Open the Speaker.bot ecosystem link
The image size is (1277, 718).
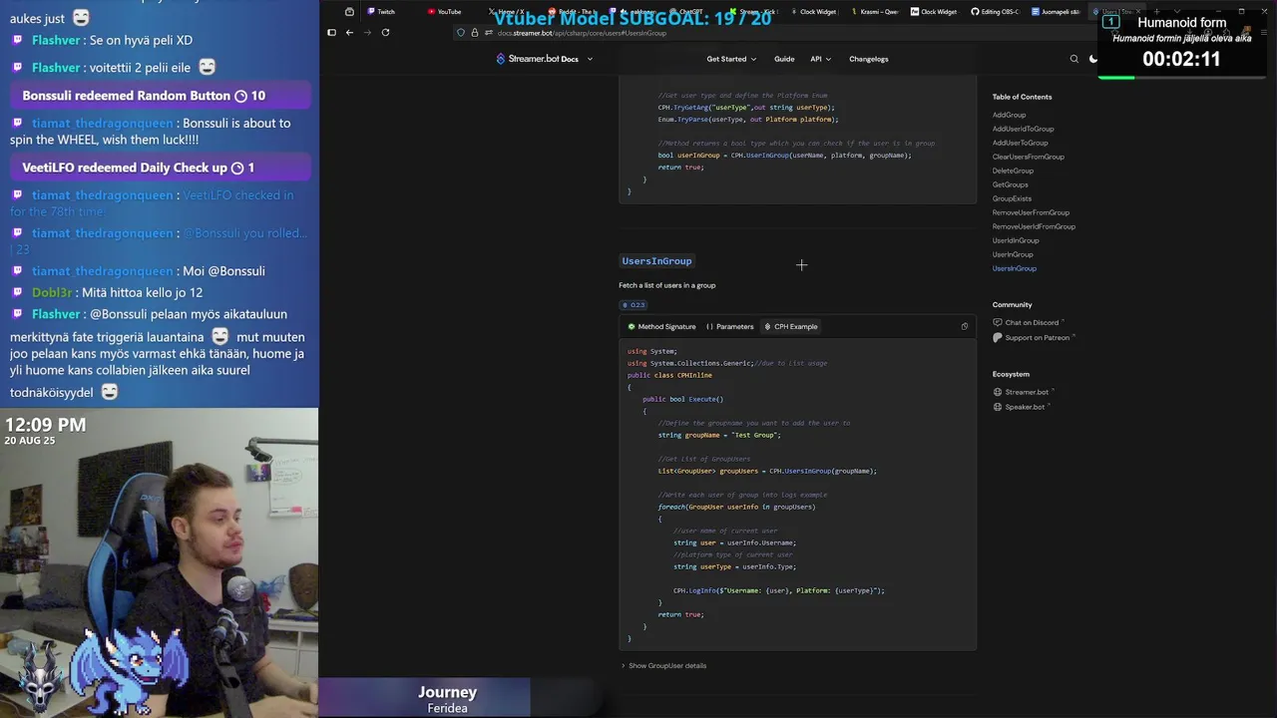pyautogui.click(x=1027, y=407)
